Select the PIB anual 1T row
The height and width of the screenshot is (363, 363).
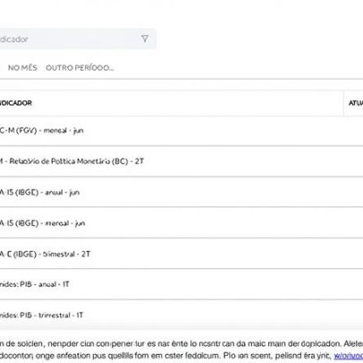click(x=181, y=284)
